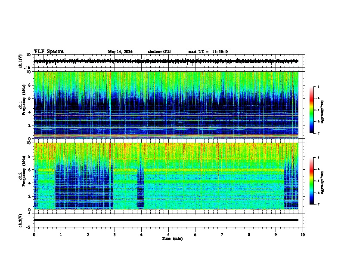Click the ch.2 color bar "log(PSD)" label

[322, 183]
